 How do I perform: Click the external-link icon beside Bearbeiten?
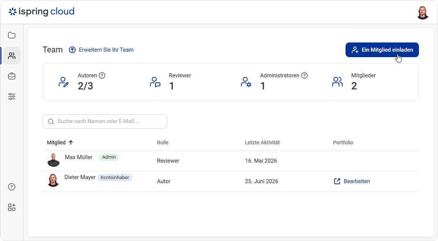tap(337, 181)
